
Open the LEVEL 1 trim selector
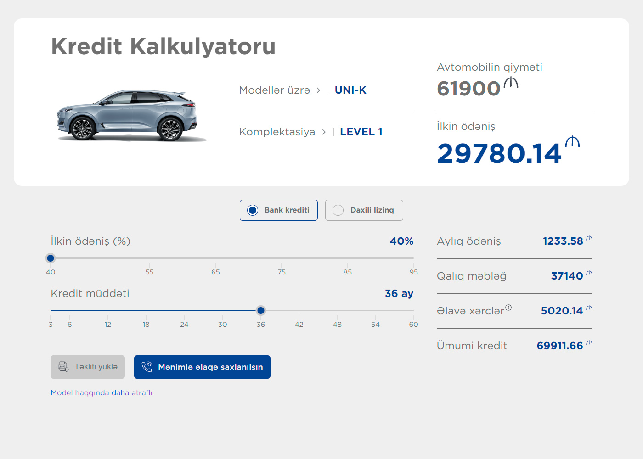pos(361,132)
